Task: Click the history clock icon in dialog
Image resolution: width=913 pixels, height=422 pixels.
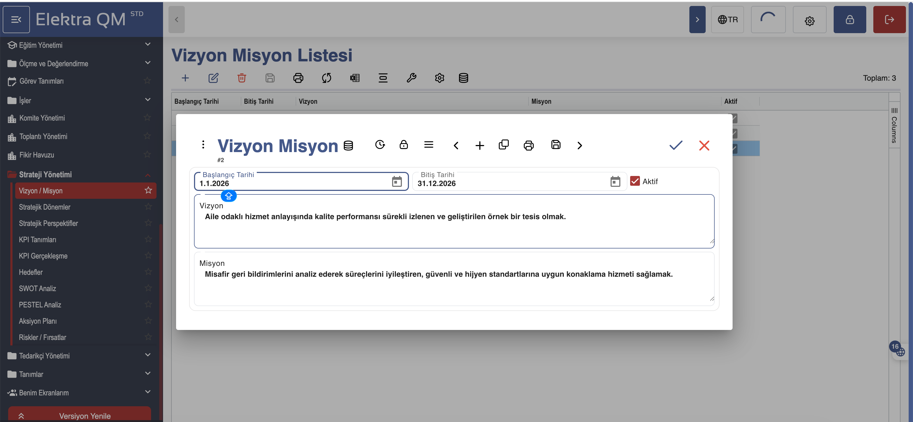Action: point(380,144)
